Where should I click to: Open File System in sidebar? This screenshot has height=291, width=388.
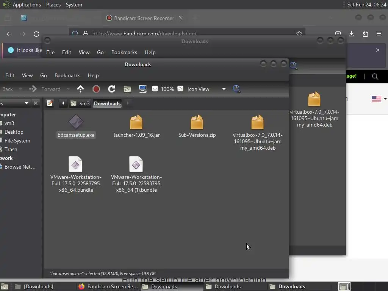click(x=17, y=141)
